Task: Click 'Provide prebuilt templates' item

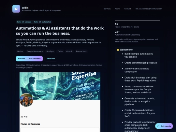Action: click(x=140, y=126)
